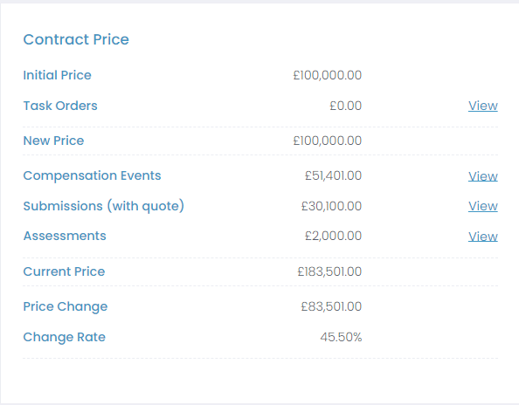This screenshot has width=519, height=405.
Task: Click the Submissions (with quote) label
Action: click(x=104, y=206)
